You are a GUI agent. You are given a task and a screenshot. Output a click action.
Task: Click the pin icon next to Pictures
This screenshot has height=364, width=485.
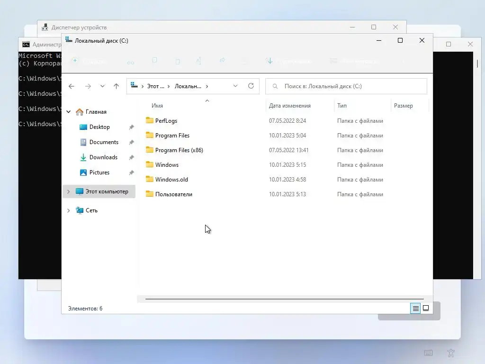click(x=132, y=173)
